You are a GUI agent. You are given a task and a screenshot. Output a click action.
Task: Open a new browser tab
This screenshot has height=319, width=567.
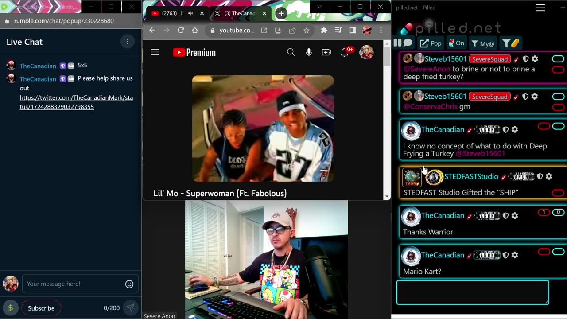click(281, 13)
